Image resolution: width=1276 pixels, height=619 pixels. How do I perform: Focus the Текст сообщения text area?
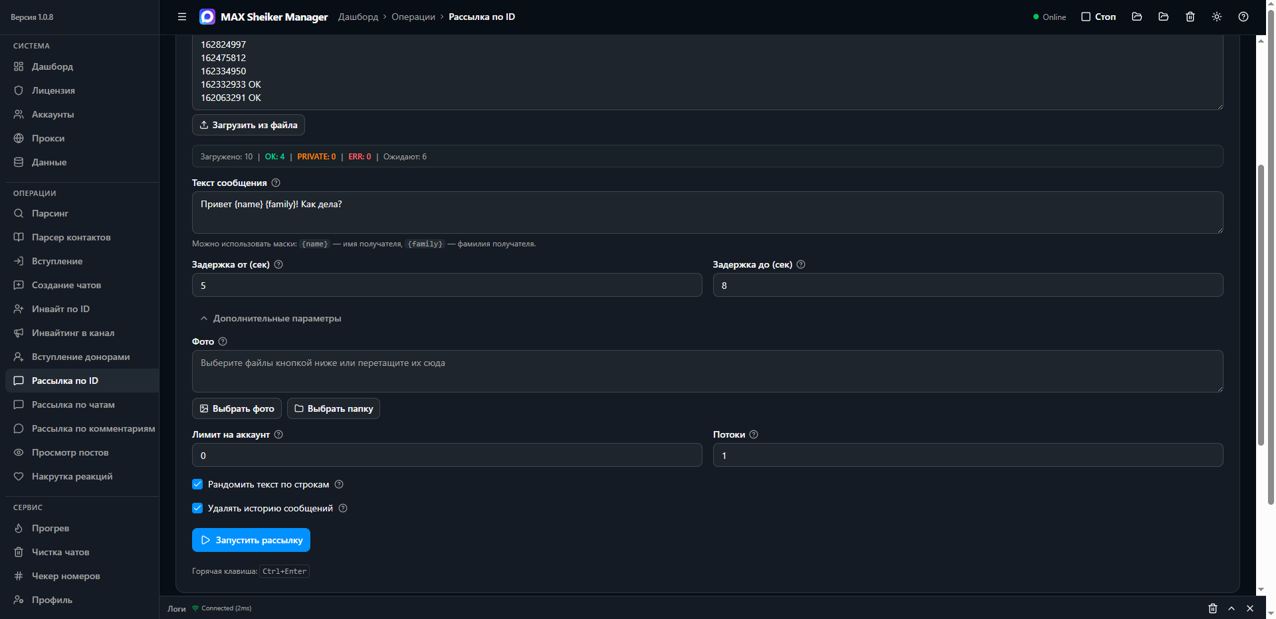tap(708, 213)
